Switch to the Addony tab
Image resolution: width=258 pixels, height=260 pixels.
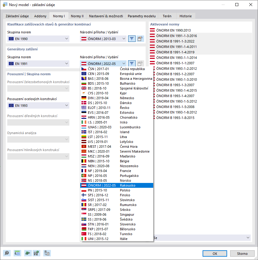pos(40,16)
